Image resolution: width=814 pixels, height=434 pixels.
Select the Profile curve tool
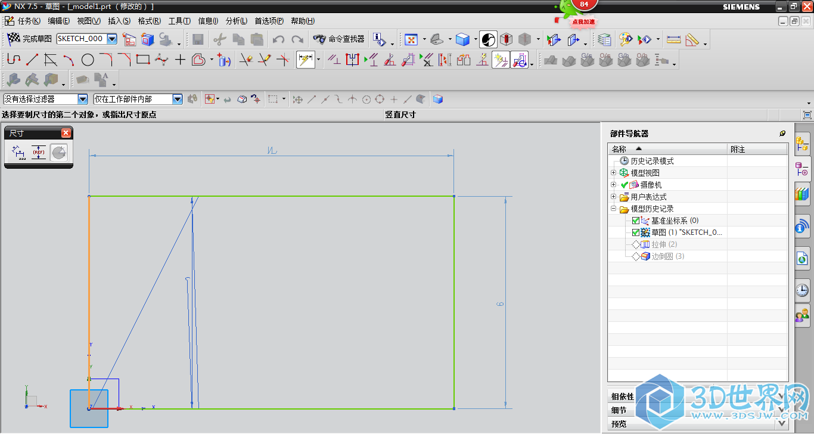point(13,60)
